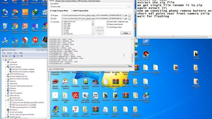
Task: Select Multi Program Mode radio button
Action: [72, 11]
